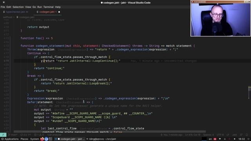
Task: Click the notifications bell in status bar
Action: 247,135
